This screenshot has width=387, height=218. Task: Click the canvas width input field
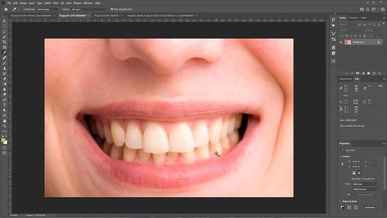click(357, 162)
